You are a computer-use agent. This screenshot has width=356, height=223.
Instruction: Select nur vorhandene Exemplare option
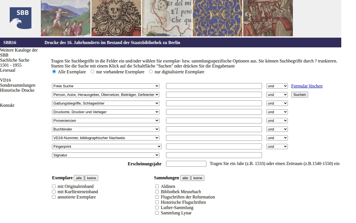pos(93,72)
